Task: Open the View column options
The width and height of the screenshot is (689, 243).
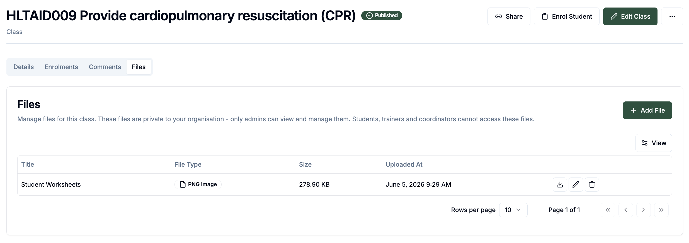Action: pyautogui.click(x=654, y=143)
